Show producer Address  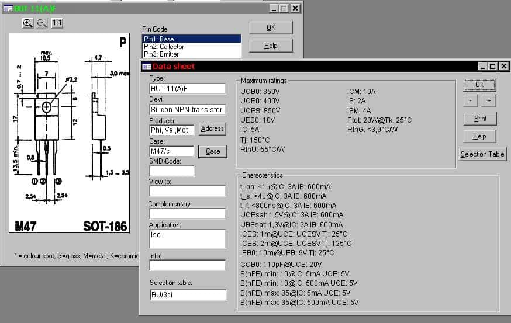point(212,128)
